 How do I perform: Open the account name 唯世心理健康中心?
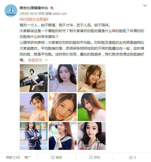tap(34, 8)
